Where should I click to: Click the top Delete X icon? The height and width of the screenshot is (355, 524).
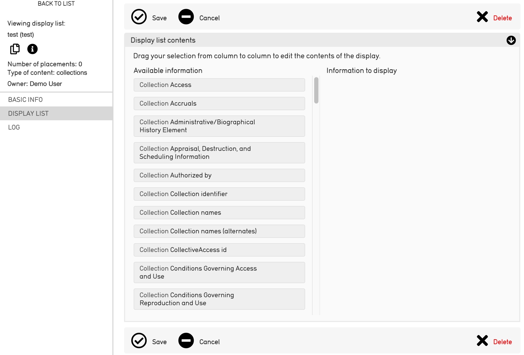482,17
